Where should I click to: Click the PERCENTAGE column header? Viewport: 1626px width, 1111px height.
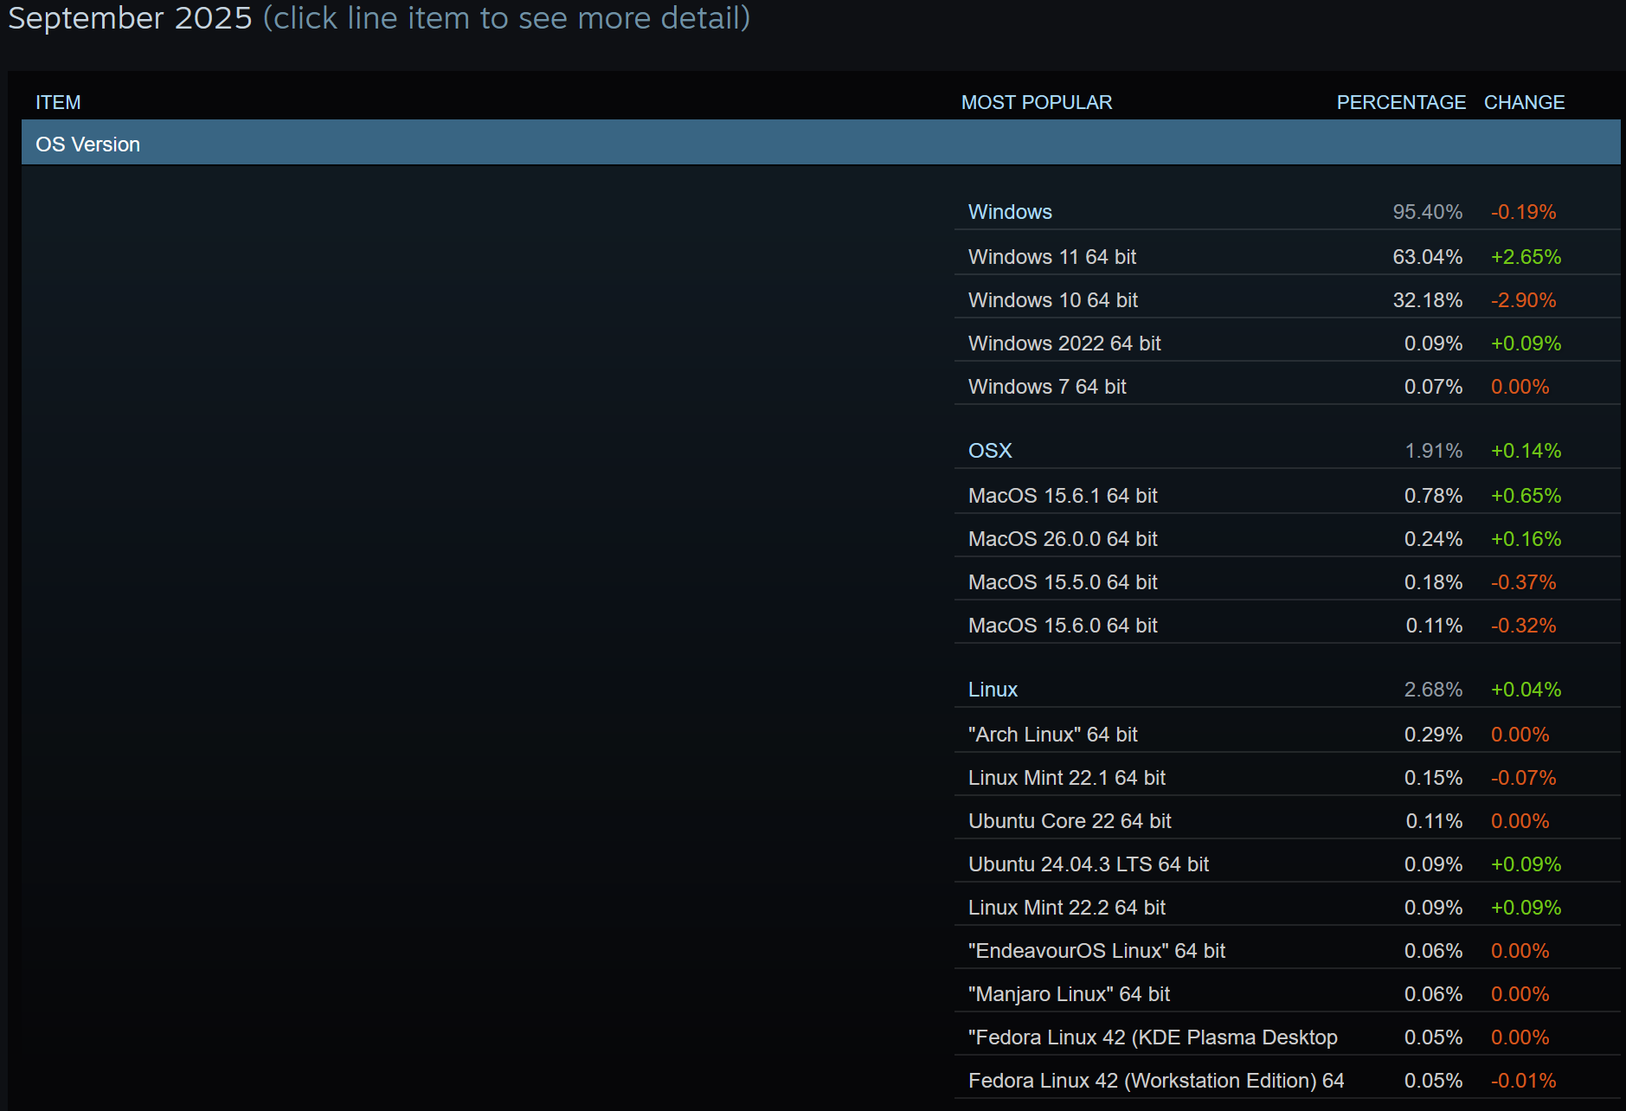click(1401, 102)
